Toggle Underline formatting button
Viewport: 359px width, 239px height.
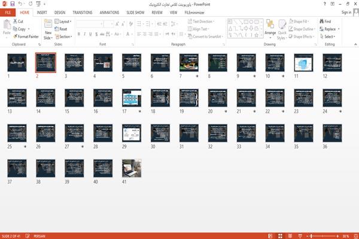[90, 34]
